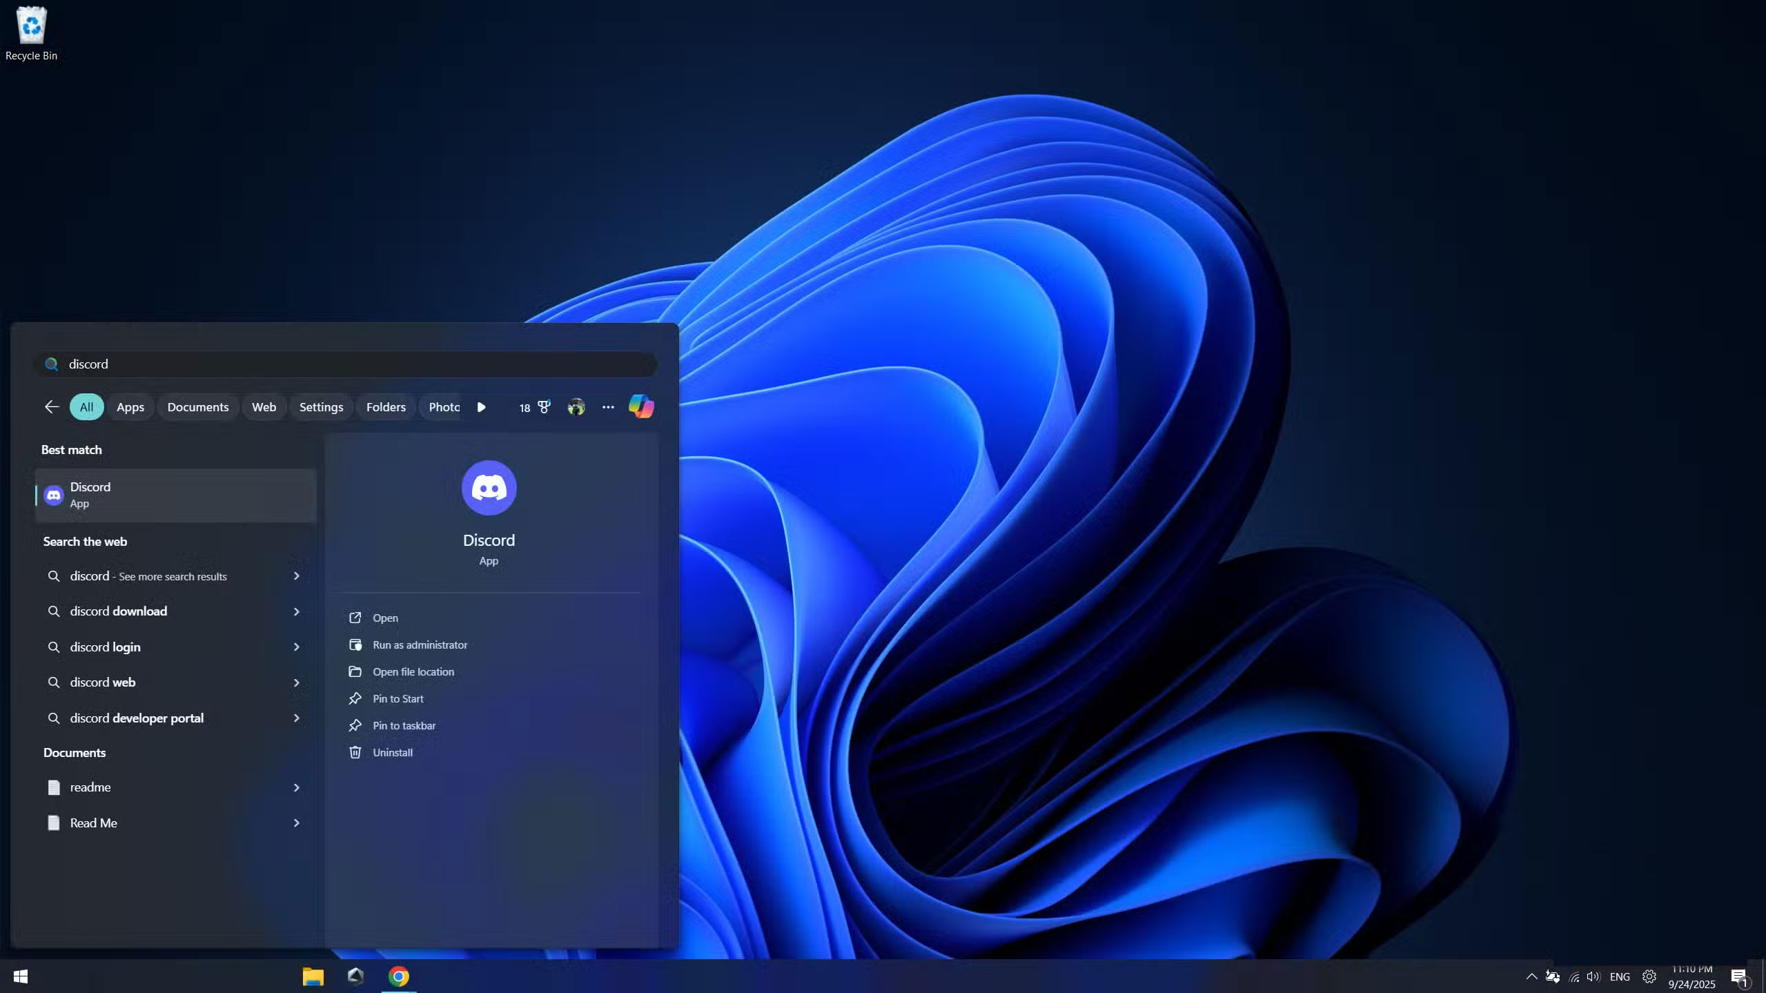
Task: Open File Explorer from the taskbar
Action: 313,976
